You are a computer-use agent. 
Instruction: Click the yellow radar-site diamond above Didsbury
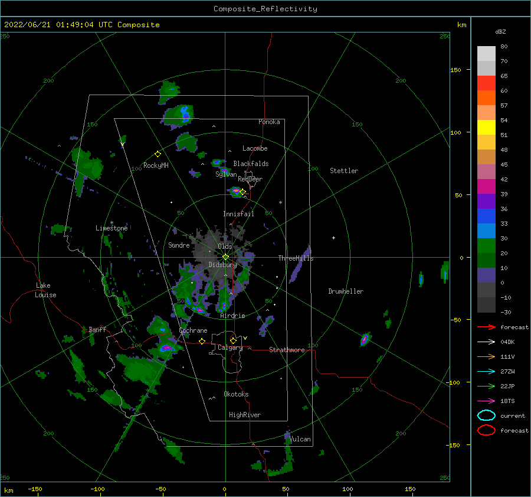tap(225, 257)
